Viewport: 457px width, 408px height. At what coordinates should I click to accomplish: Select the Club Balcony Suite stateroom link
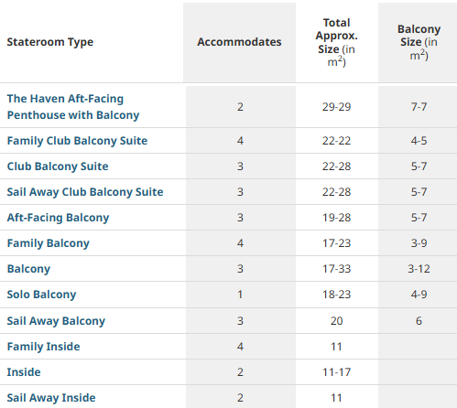[58, 166]
